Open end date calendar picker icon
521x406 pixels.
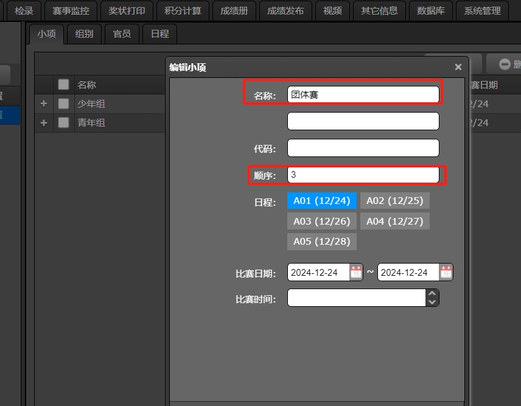[x=446, y=272]
